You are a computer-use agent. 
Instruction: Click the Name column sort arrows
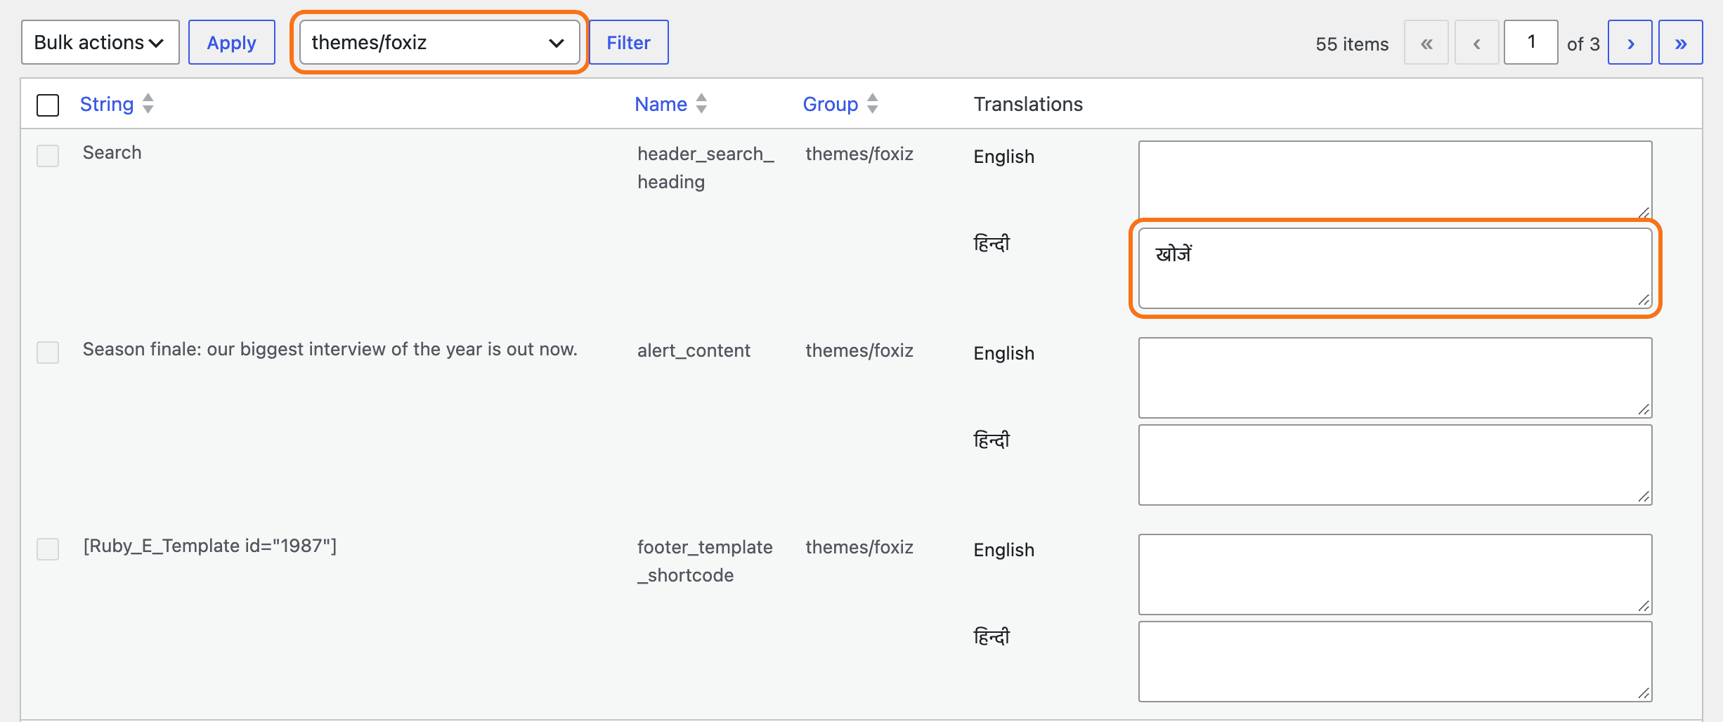701,103
